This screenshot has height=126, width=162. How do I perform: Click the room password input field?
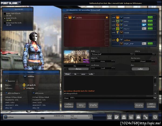144,54
